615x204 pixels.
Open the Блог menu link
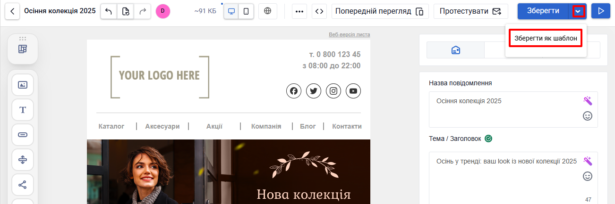pyautogui.click(x=308, y=126)
